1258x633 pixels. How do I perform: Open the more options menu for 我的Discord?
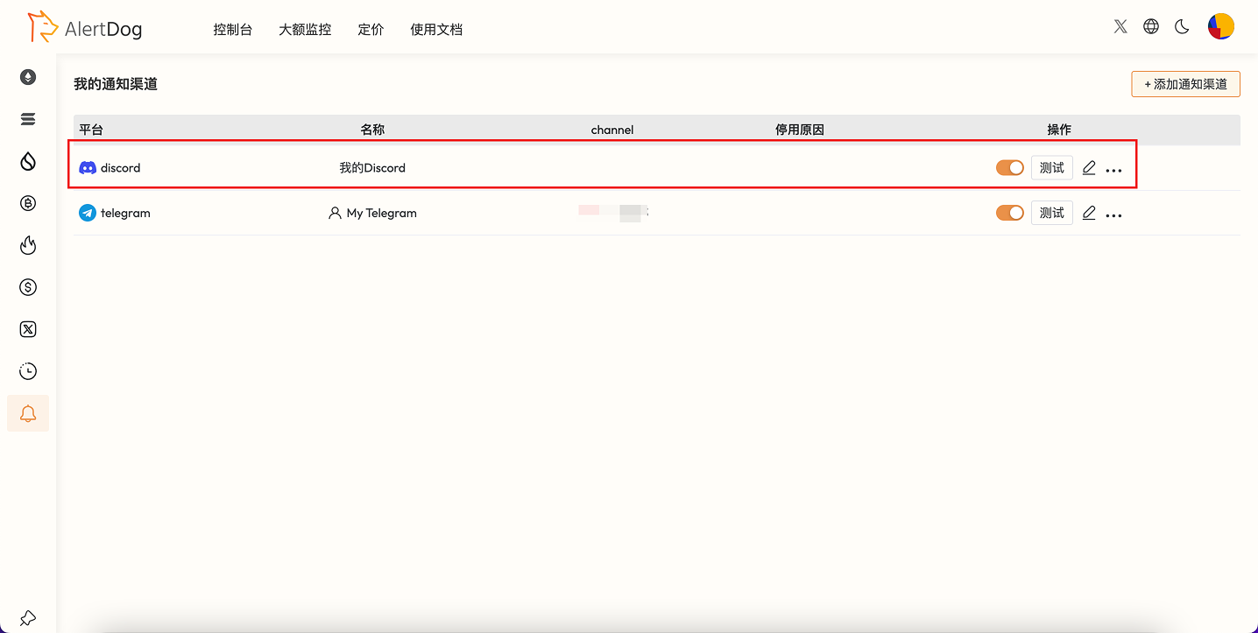click(1113, 167)
